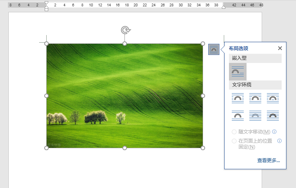296x188 pixels.
Task: Select the In Line with Text (嵌入型) layout icon
Action: [x=238, y=72]
